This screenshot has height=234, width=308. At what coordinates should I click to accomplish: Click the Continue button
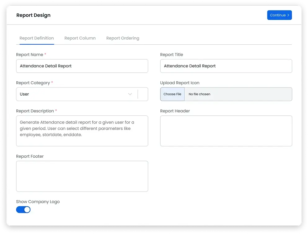point(279,15)
